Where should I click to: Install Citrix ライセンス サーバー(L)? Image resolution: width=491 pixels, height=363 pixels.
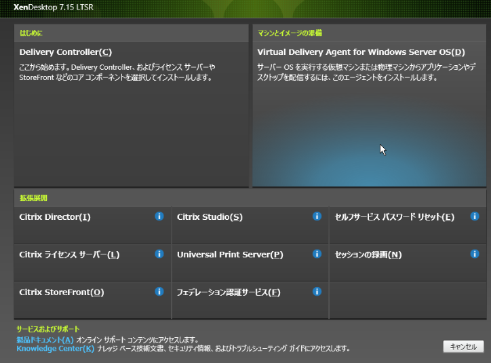click(92, 263)
